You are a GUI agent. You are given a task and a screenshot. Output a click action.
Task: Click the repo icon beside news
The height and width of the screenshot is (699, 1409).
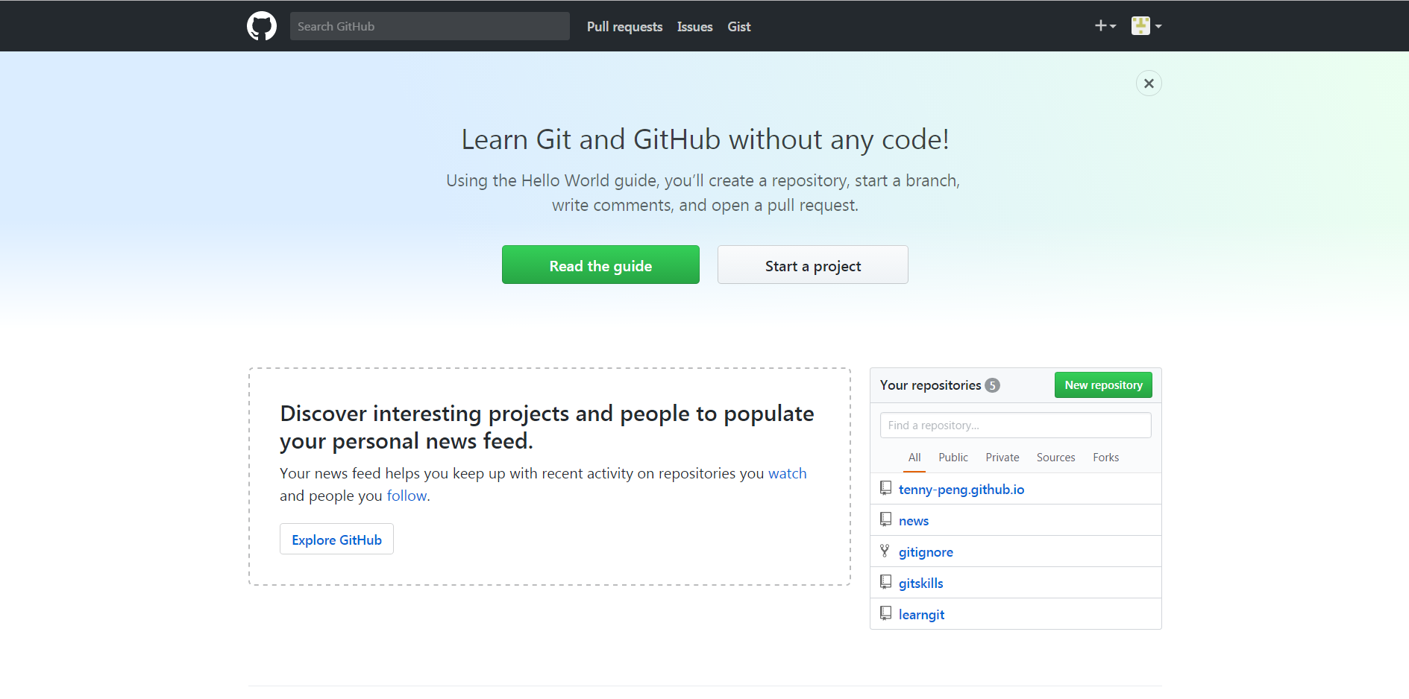[x=885, y=519]
